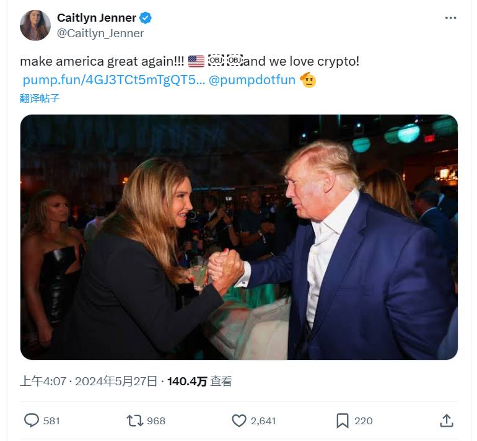This screenshot has height=441, width=477.
Task: Click the share upload icon
Action: tap(446, 421)
